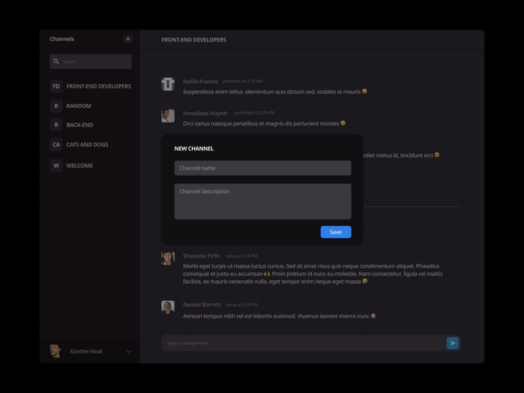This screenshot has width=524, height=393.
Task: Click the Save button in New Channel dialog
Action: (x=335, y=232)
